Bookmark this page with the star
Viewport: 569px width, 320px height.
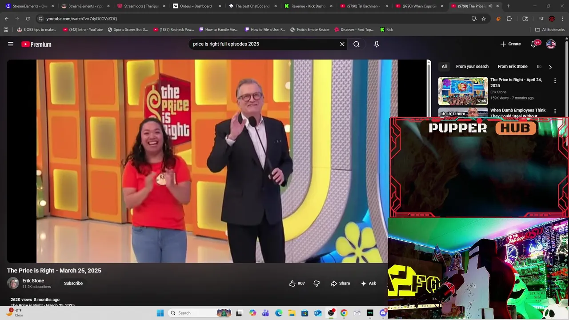484,19
